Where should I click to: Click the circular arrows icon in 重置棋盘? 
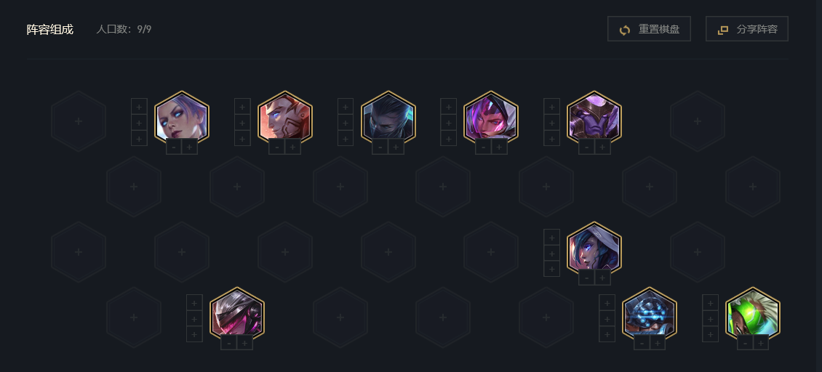pyautogui.click(x=624, y=30)
